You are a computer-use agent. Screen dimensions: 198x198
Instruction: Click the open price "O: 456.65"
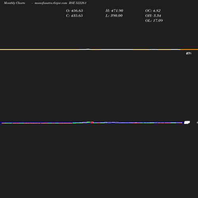pos(74,11)
